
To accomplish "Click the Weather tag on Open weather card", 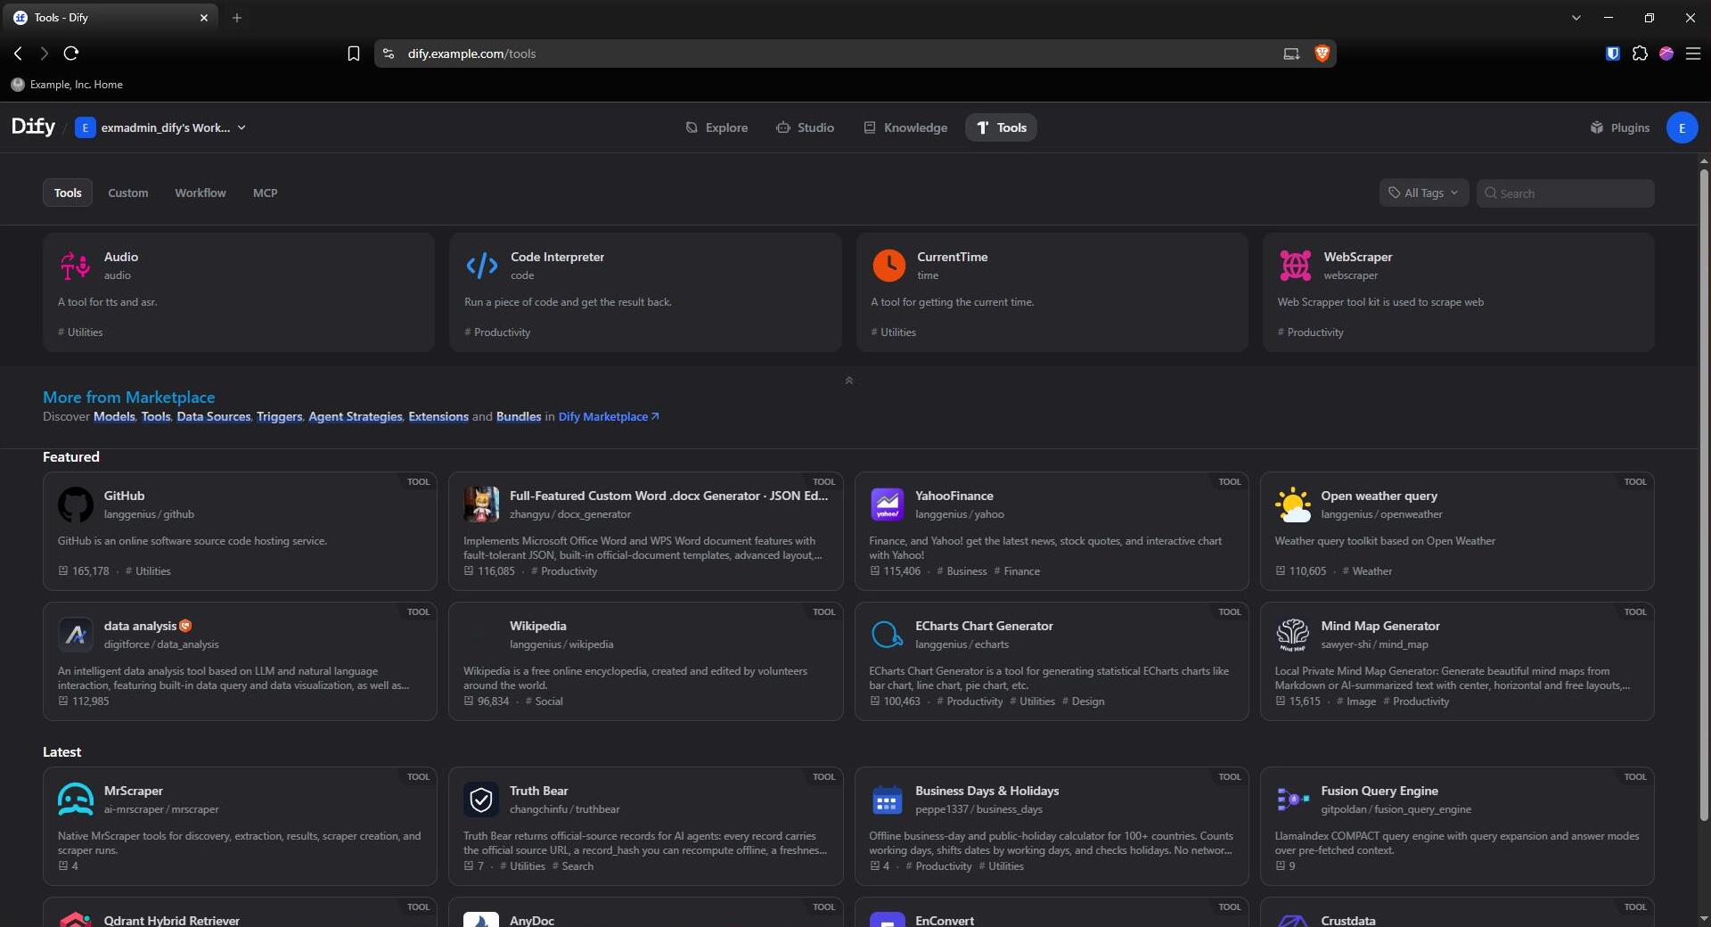I will [1367, 571].
